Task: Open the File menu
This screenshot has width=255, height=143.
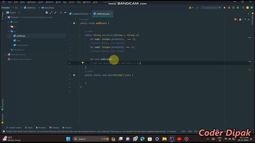Action: pos(10,2)
